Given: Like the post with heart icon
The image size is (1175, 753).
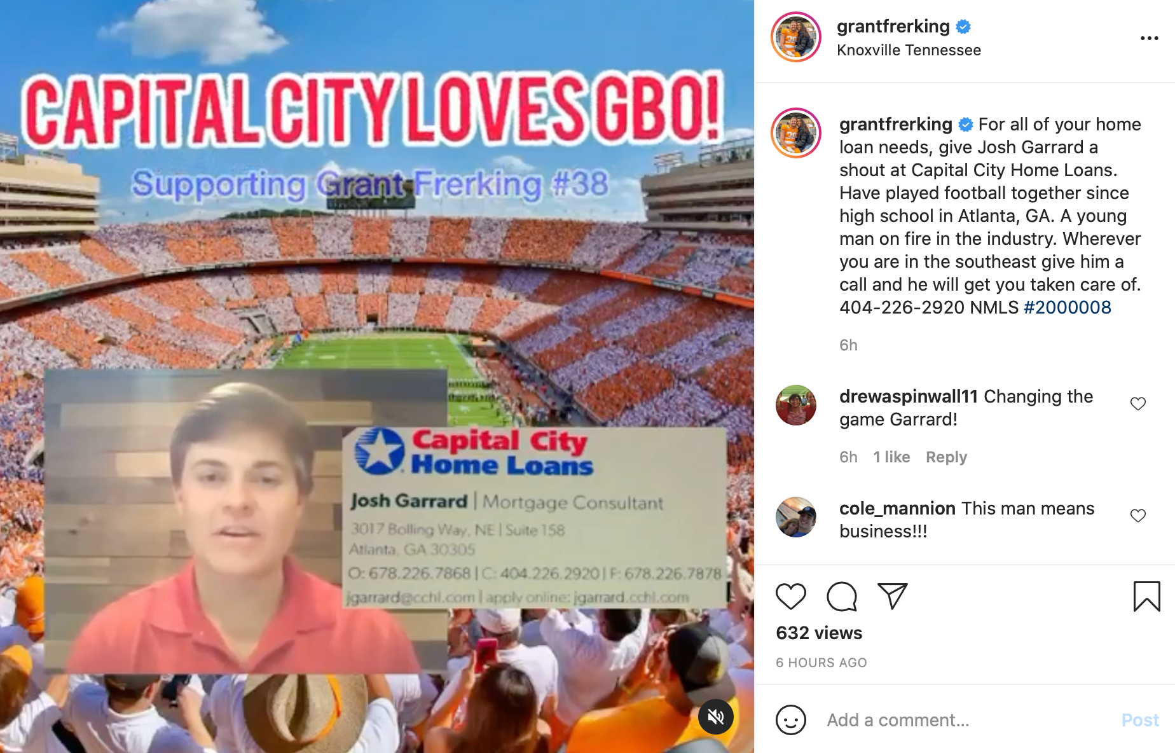Looking at the screenshot, I should [x=791, y=597].
